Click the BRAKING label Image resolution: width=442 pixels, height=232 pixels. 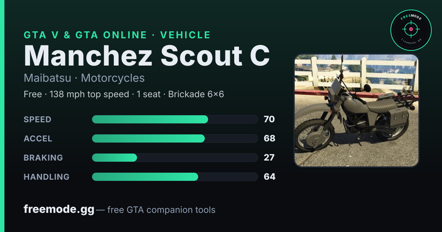click(43, 158)
